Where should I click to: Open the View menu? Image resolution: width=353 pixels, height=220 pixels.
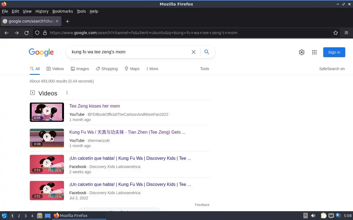27,11
